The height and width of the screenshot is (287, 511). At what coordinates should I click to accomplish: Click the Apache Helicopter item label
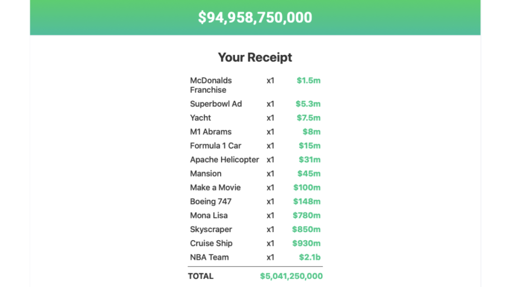[x=225, y=159]
